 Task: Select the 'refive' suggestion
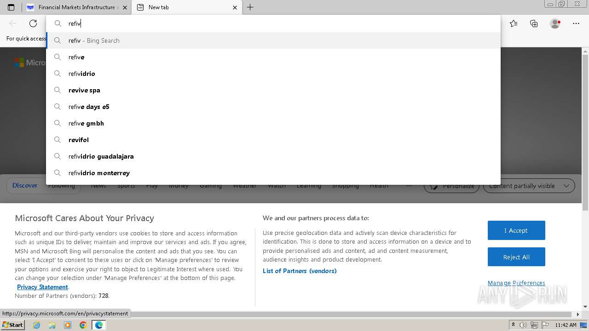(x=273, y=57)
